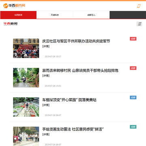Click the 华西新闻 section logo
The width and height of the screenshot is (146, 146).
tap(11, 24)
